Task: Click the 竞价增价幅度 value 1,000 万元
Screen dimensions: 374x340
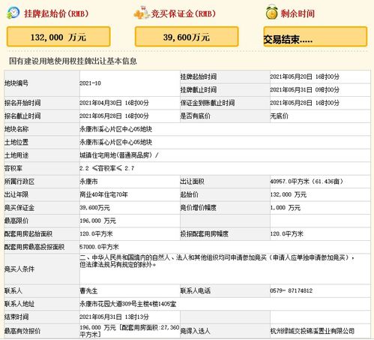Action: coord(286,208)
